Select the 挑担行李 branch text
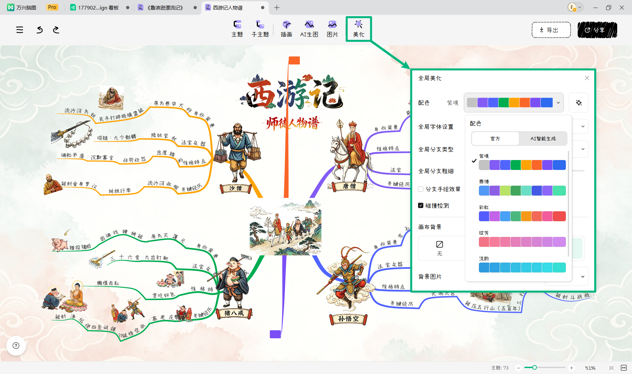This screenshot has height=374, width=632. [120, 191]
